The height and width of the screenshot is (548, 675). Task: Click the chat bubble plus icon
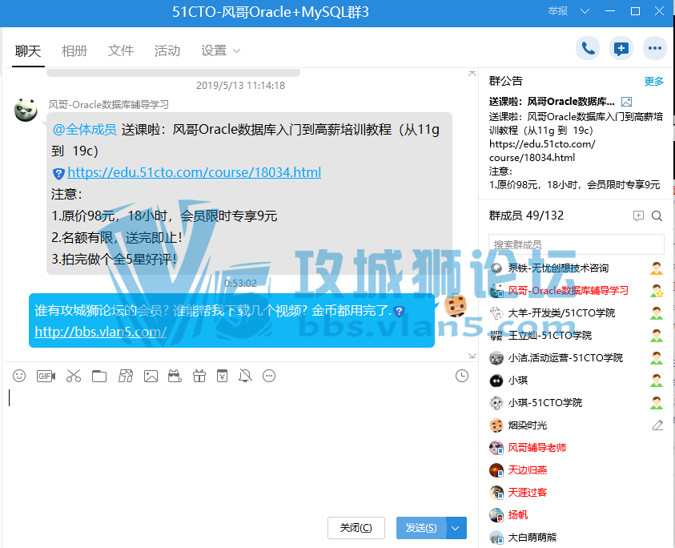(x=621, y=48)
